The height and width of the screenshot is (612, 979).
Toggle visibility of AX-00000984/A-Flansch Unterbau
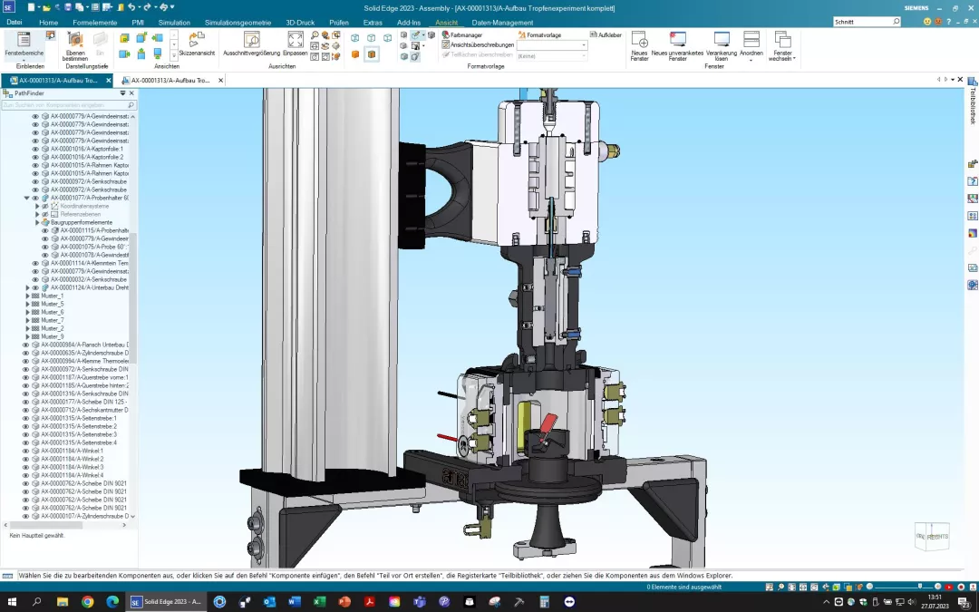pyautogui.click(x=25, y=345)
